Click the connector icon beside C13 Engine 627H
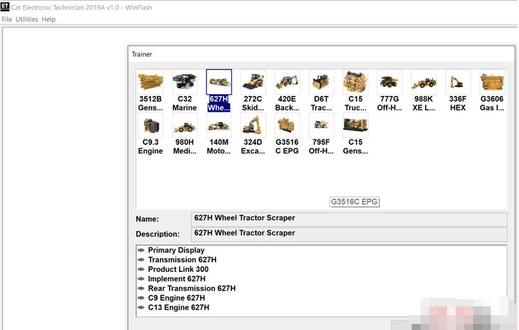This screenshot has height=330, width=519. click(141, 307)
